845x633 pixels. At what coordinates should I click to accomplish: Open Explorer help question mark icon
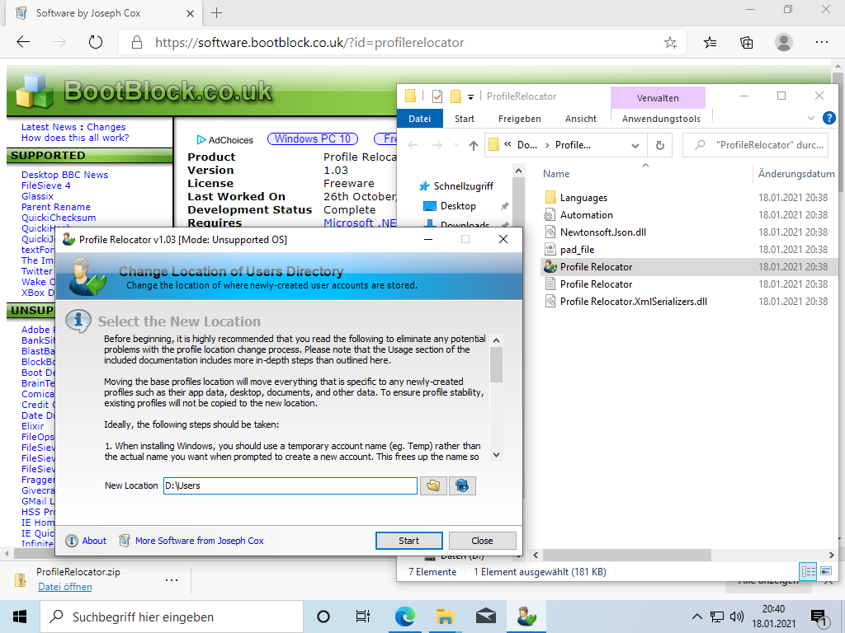pyautogui.click(x=828, y=118)
